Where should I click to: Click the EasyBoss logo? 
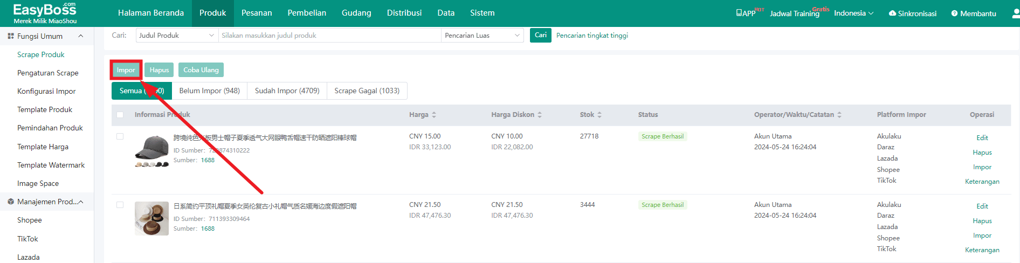coord(45,13)
